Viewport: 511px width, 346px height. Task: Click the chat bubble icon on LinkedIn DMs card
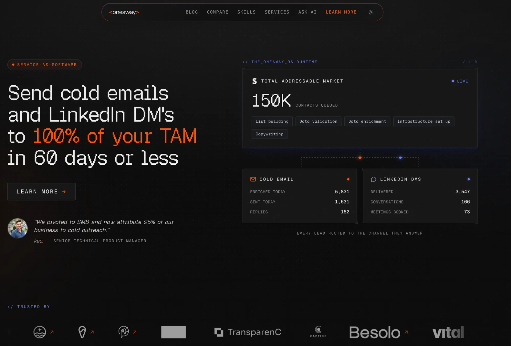pyautogui.click(x=373, y=179)
